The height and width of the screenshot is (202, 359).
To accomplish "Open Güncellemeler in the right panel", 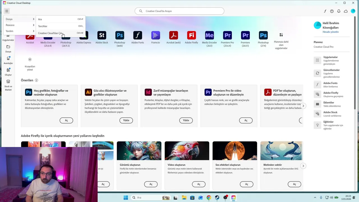I will click(x=331, y=73).
